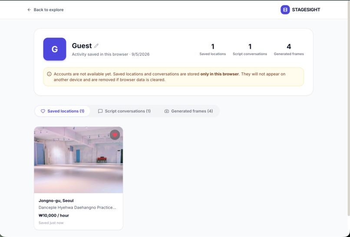This screenshot has height=237, width=350.
Task: Unsave location with red heart button
Action: (x=115, y=135)
